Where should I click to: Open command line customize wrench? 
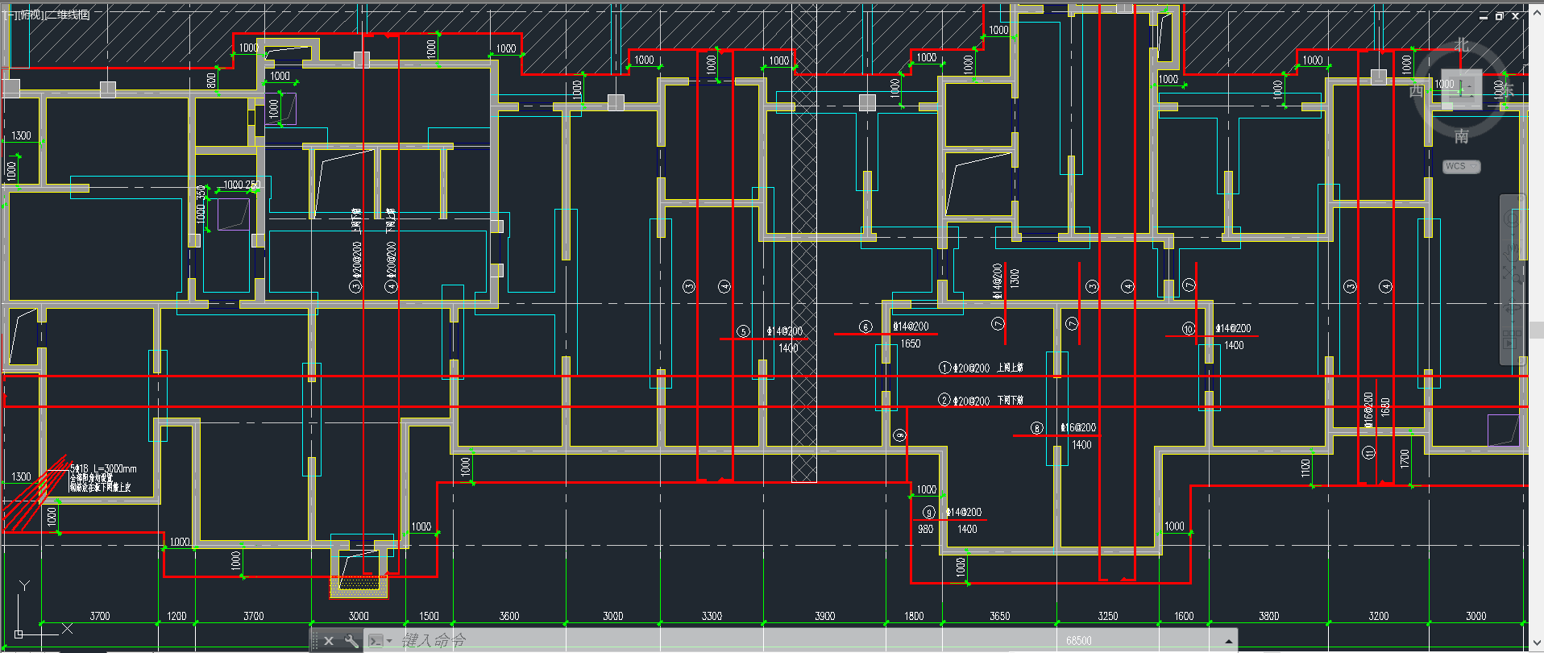pyautogui.click(x=351, y=641)
